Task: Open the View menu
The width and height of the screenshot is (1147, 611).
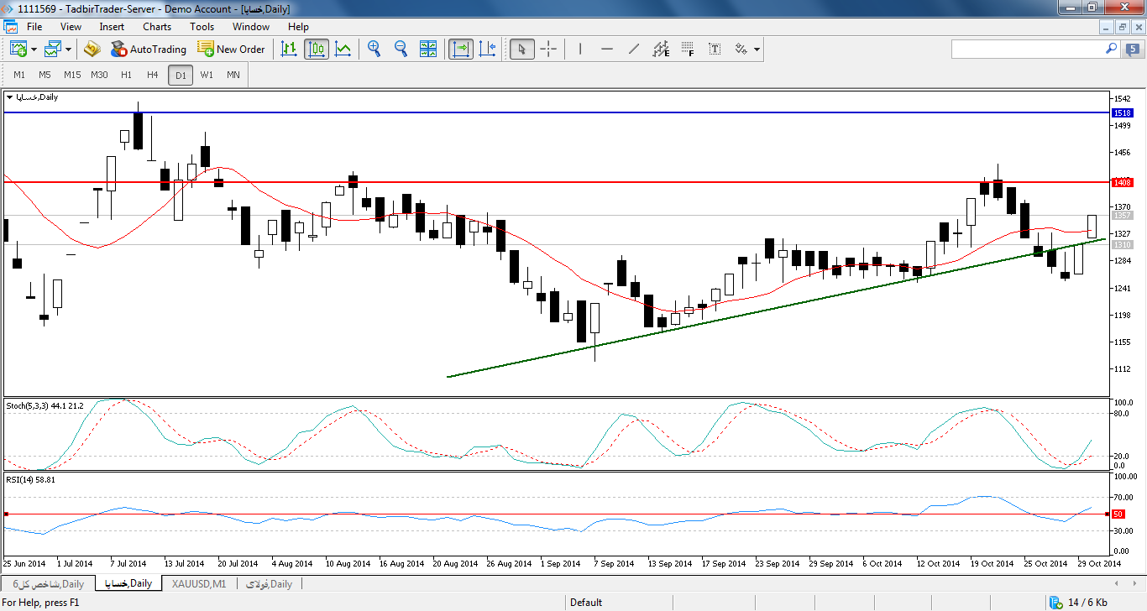Action: [71, 27]
